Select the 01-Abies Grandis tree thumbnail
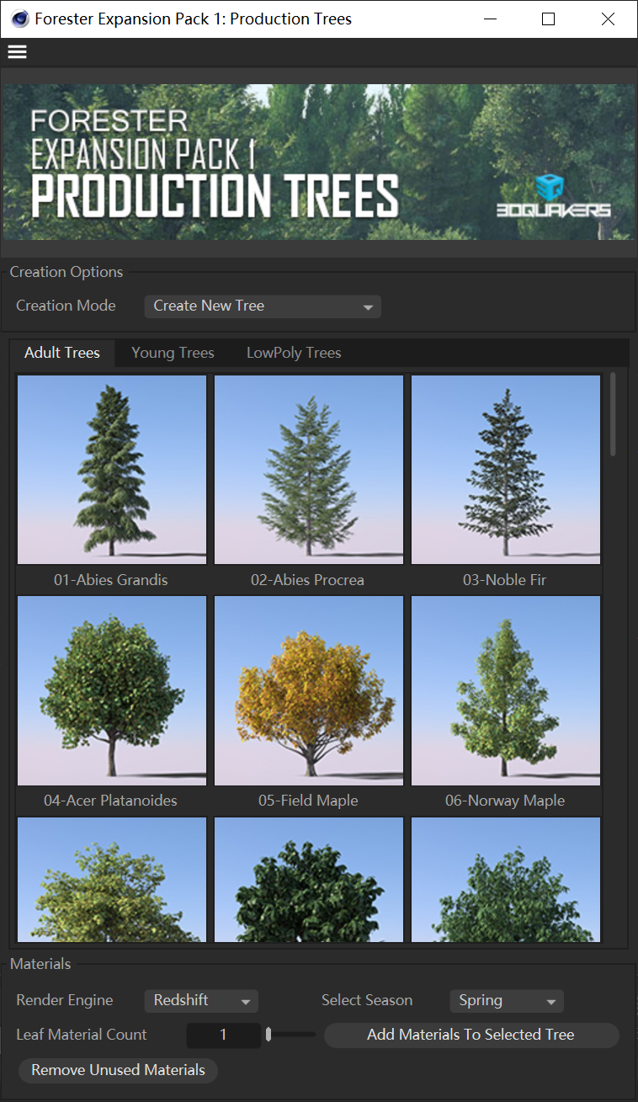 pyautogui.click(x=112, y=470)
